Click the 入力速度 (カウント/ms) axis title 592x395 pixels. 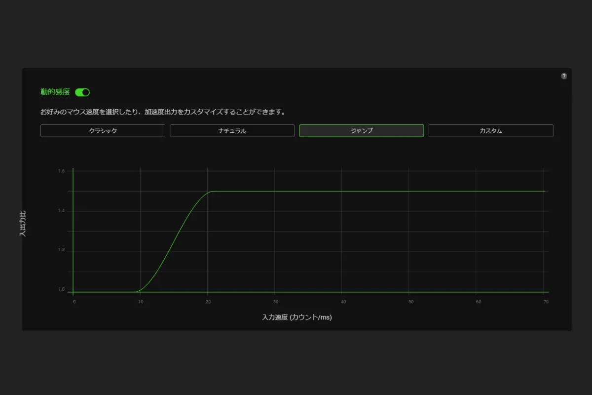(x=296, y=317)
